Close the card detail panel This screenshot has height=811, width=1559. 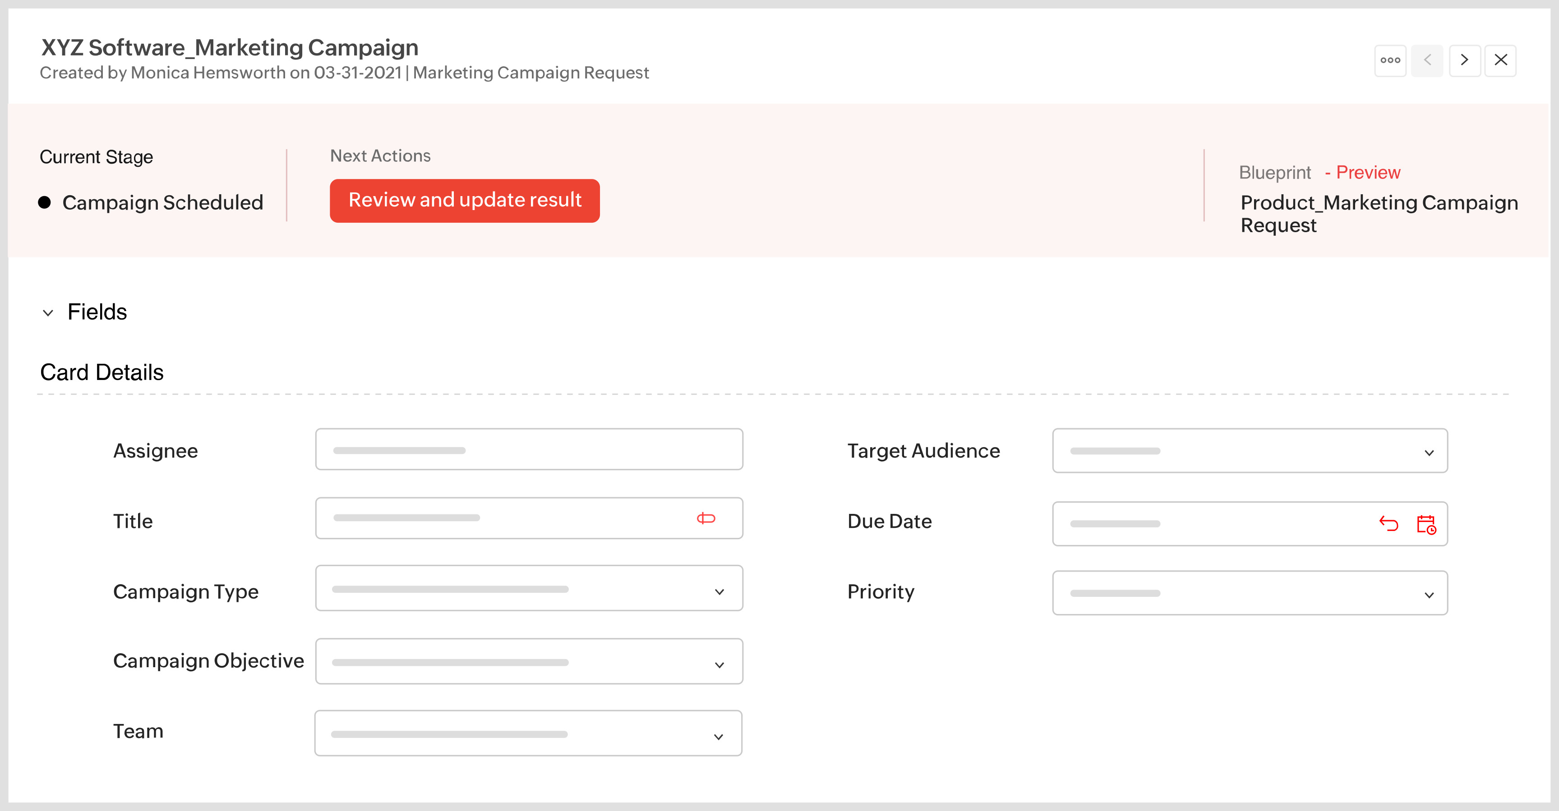[1501, 60]
